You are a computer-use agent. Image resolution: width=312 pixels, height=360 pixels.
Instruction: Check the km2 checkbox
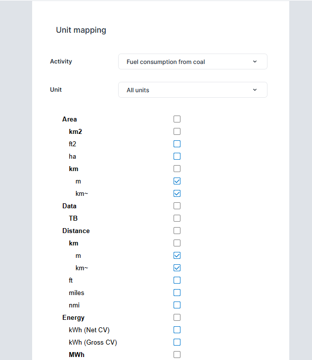177,131
